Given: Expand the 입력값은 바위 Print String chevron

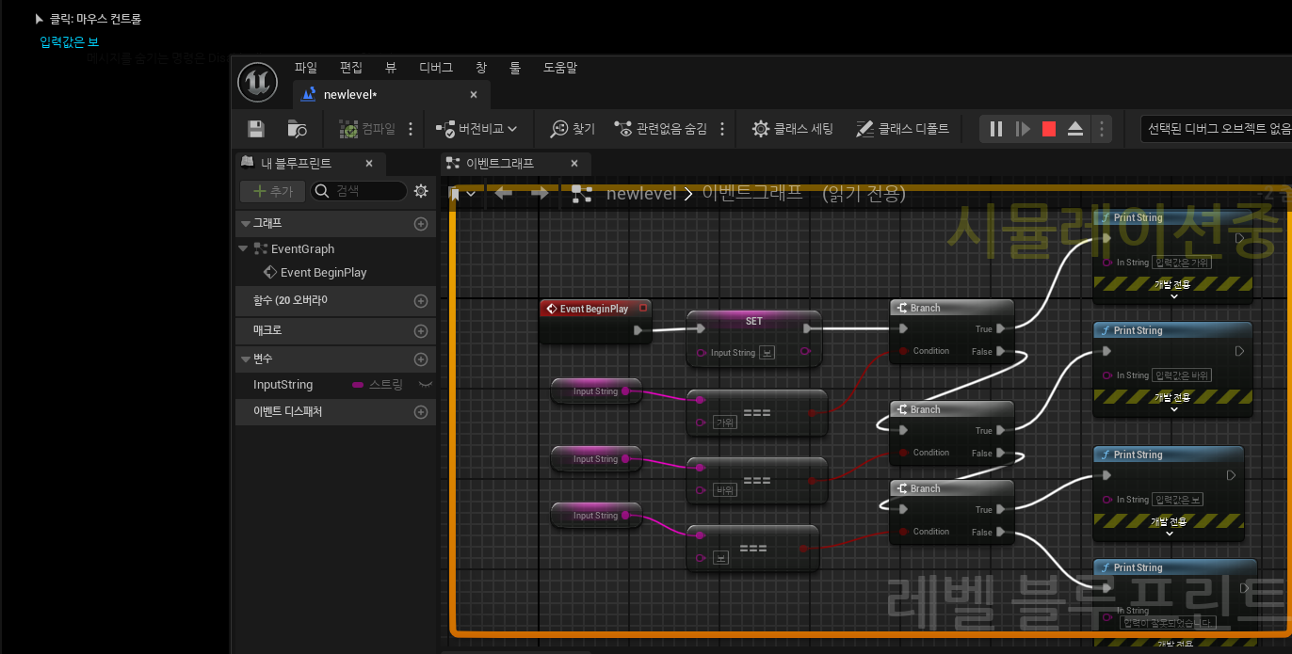Looking at the screenshot, I should click(x=1173, y=409).
